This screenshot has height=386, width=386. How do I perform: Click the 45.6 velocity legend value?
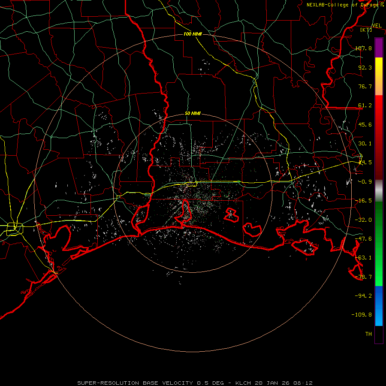365,124
